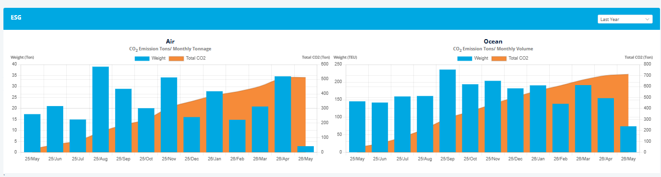Click the 25/Sep bar in Ocean chart
Viewport: 661px width, 177px height.
[448, 111]
